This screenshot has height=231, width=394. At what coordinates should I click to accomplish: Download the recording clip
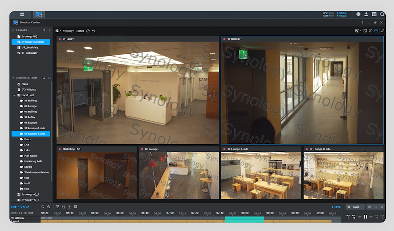point(69,207)
